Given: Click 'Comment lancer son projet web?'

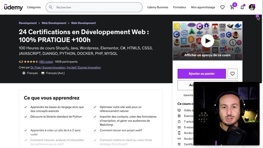Looking at the screenshot, I should 121,130.
